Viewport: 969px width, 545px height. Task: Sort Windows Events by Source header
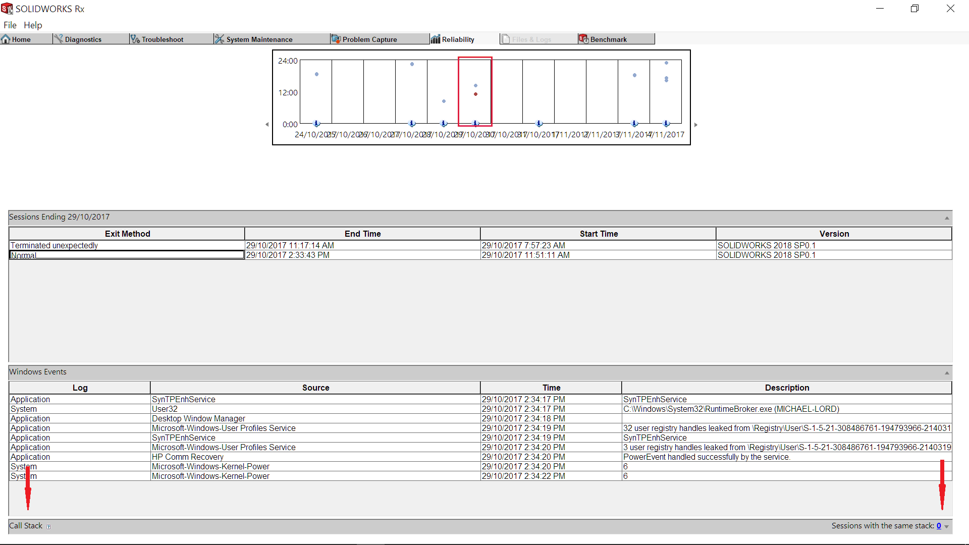click(315, 388)
